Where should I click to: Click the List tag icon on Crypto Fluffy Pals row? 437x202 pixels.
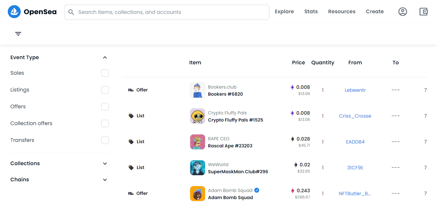(x=131, y=116)
